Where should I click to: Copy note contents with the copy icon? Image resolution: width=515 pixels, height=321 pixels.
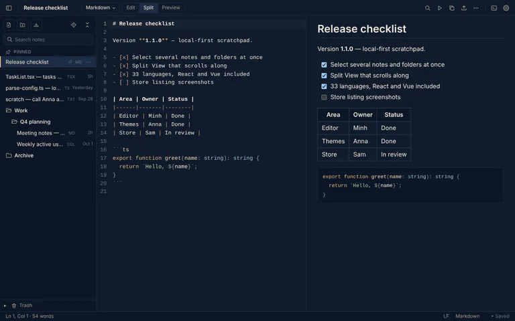(451, 8)
